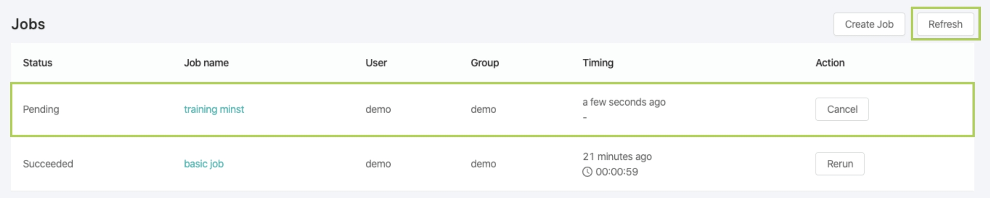
Task: Click the Status column header
Action: pos(37,63)
